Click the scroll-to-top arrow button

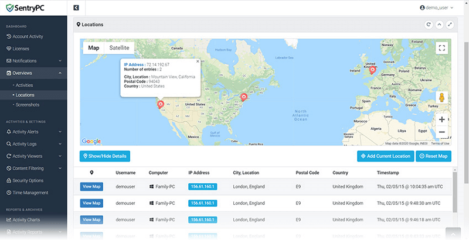[x=453, y=234]
